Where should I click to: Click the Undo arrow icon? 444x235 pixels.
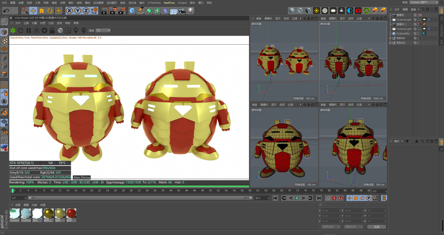[x=5, y=11]
